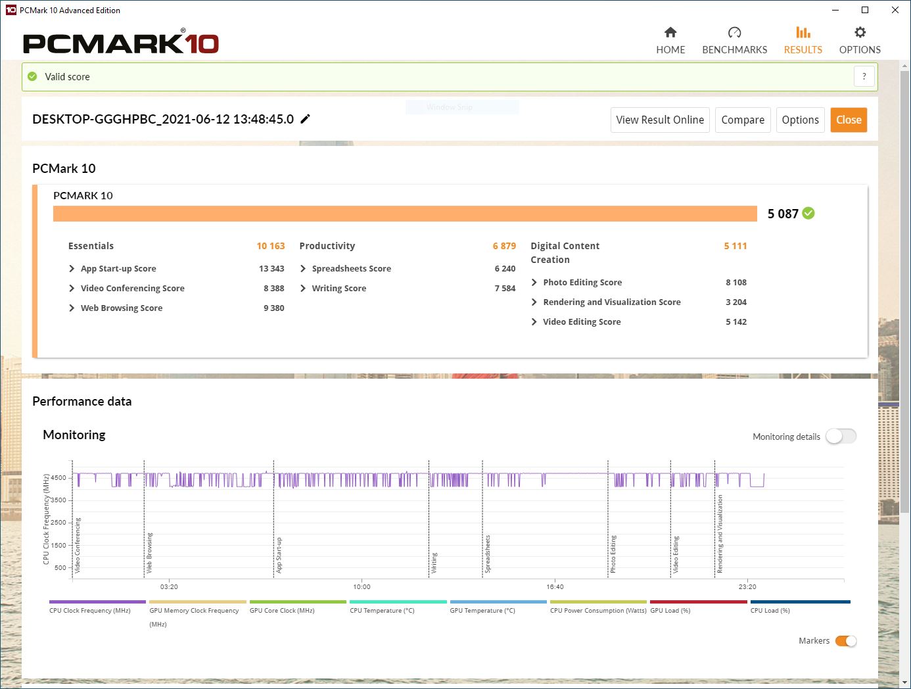Expand Video Editing Score row
Viewport: 911px width, 689px height.
[x=534, y=321]
